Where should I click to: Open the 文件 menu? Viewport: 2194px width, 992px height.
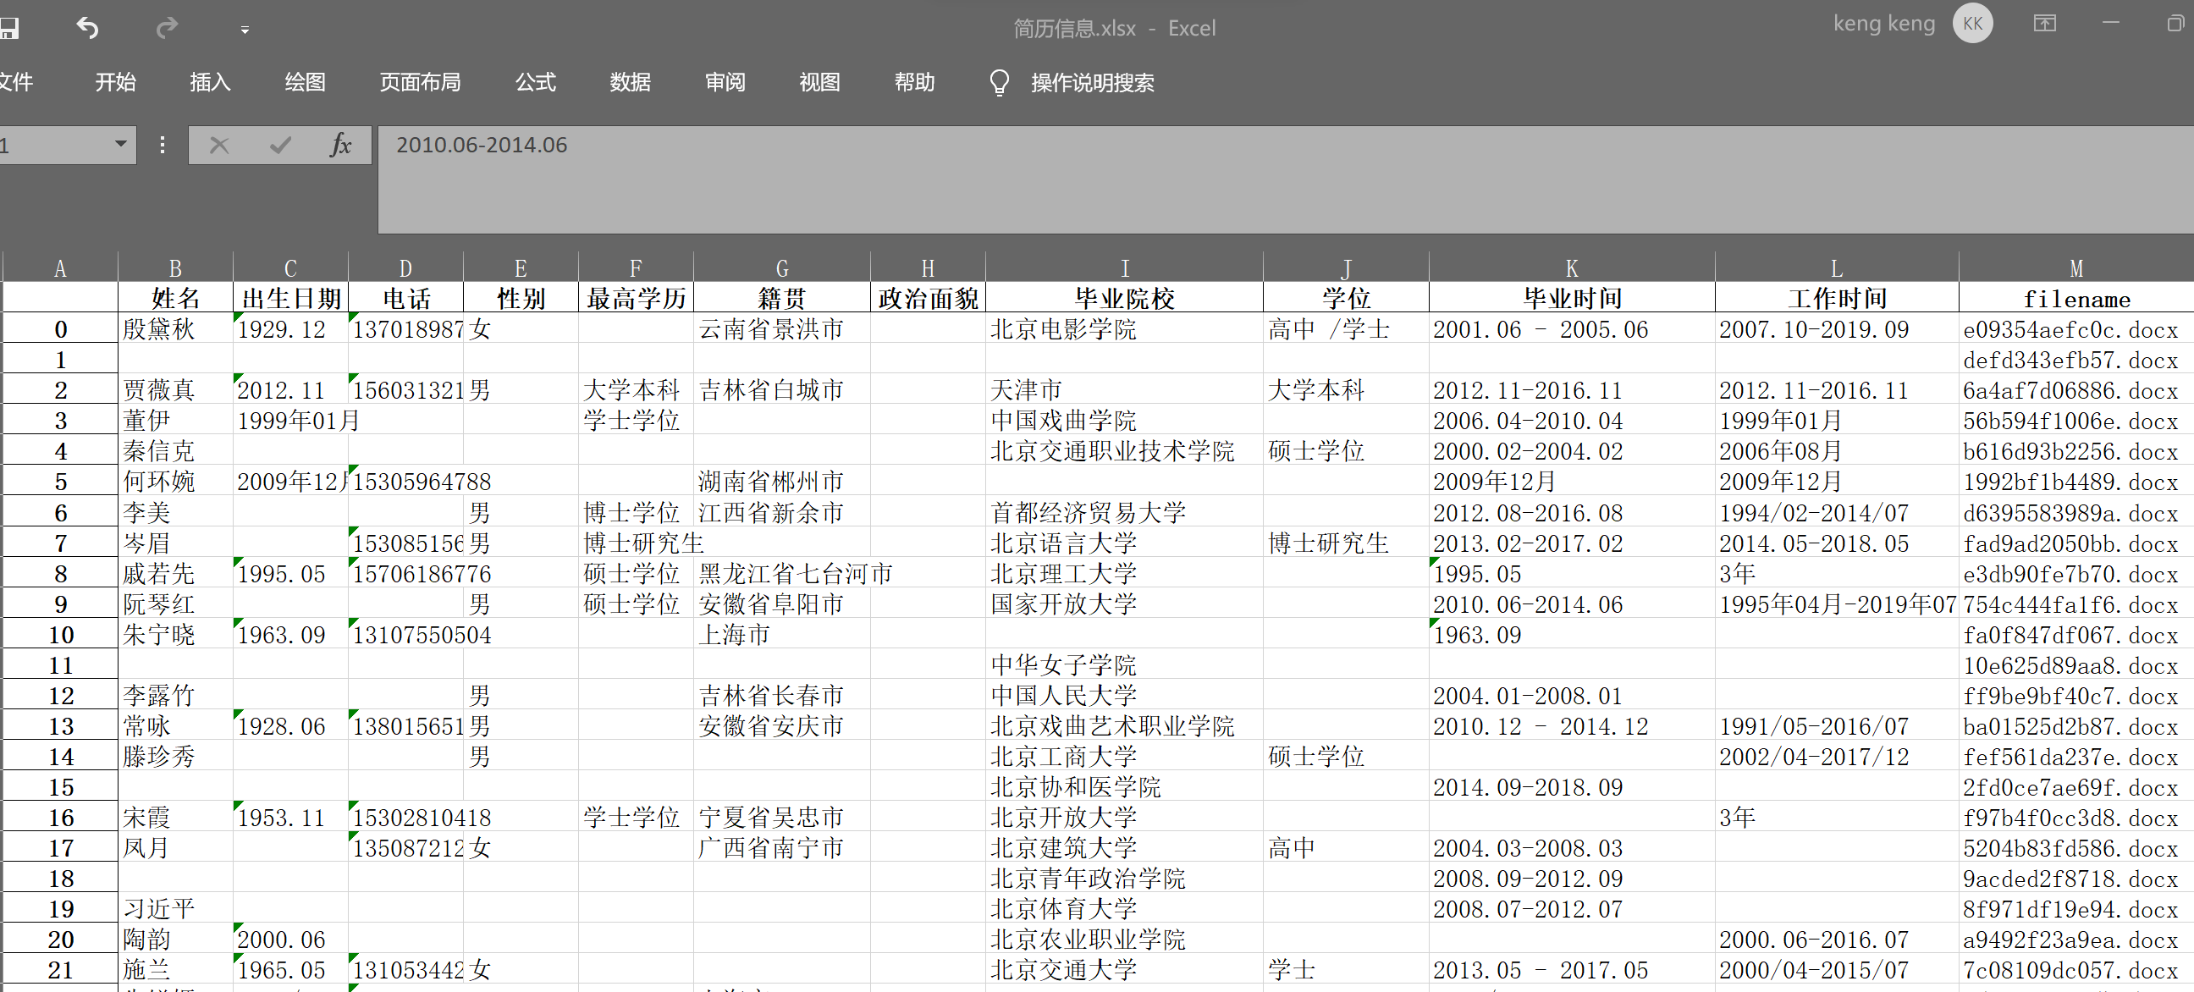(x=19, y=82)
